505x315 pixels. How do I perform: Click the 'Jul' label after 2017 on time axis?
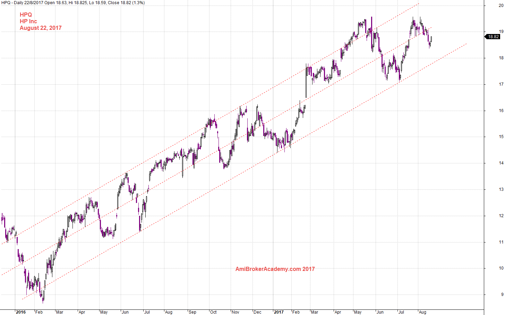(401, 312)
